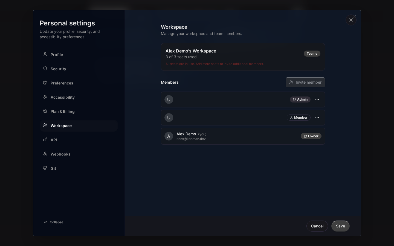Click the Teams badge
Viewport: 394px width, 246px height.
pyautogui.click(x=312, y=54)
